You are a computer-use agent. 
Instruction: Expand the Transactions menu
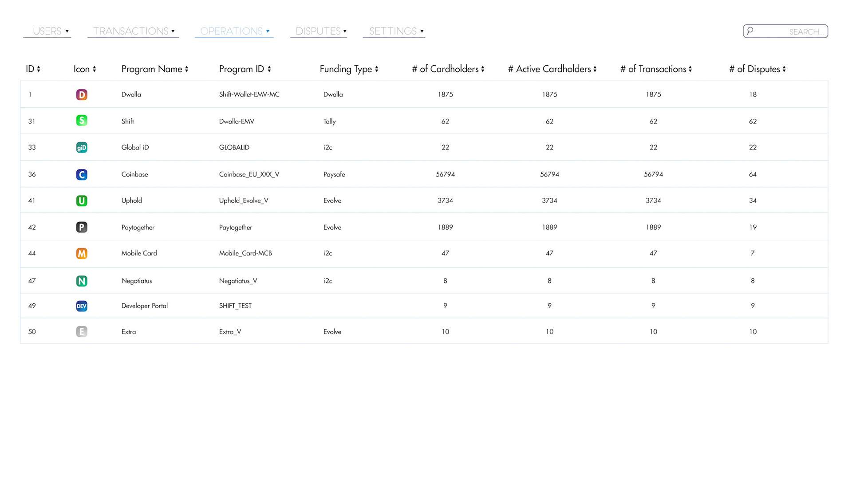133,31
